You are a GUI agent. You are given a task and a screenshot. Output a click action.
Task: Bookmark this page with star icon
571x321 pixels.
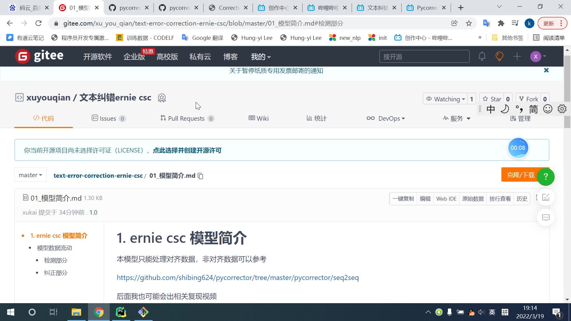[469, 23]
